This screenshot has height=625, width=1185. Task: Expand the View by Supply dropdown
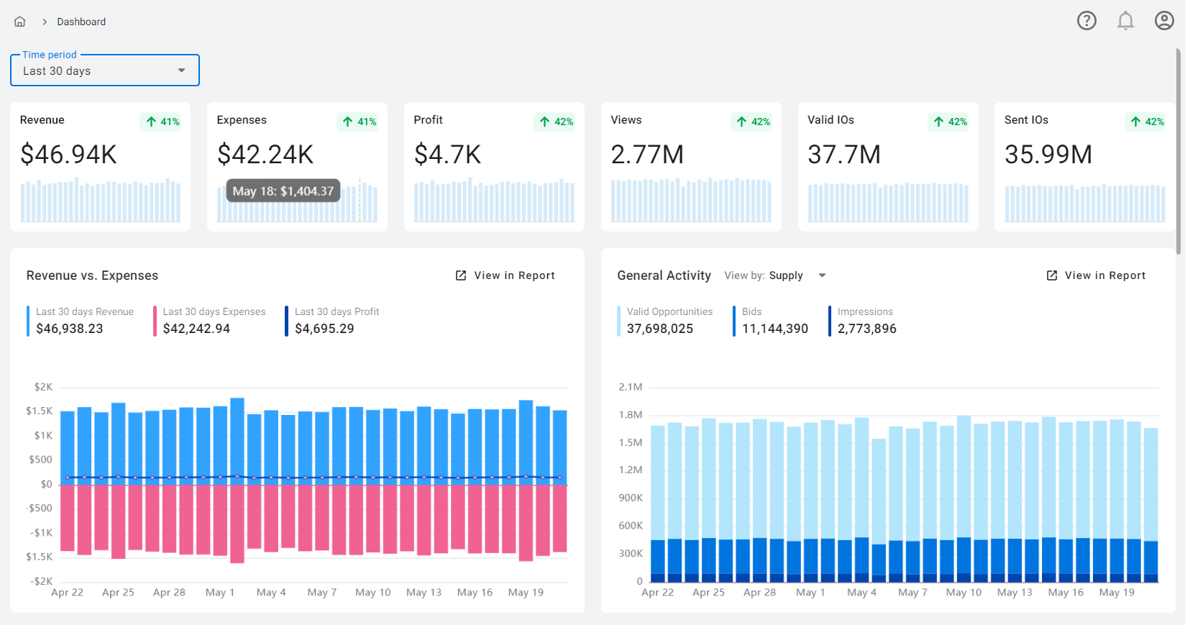tap(822, 275)
